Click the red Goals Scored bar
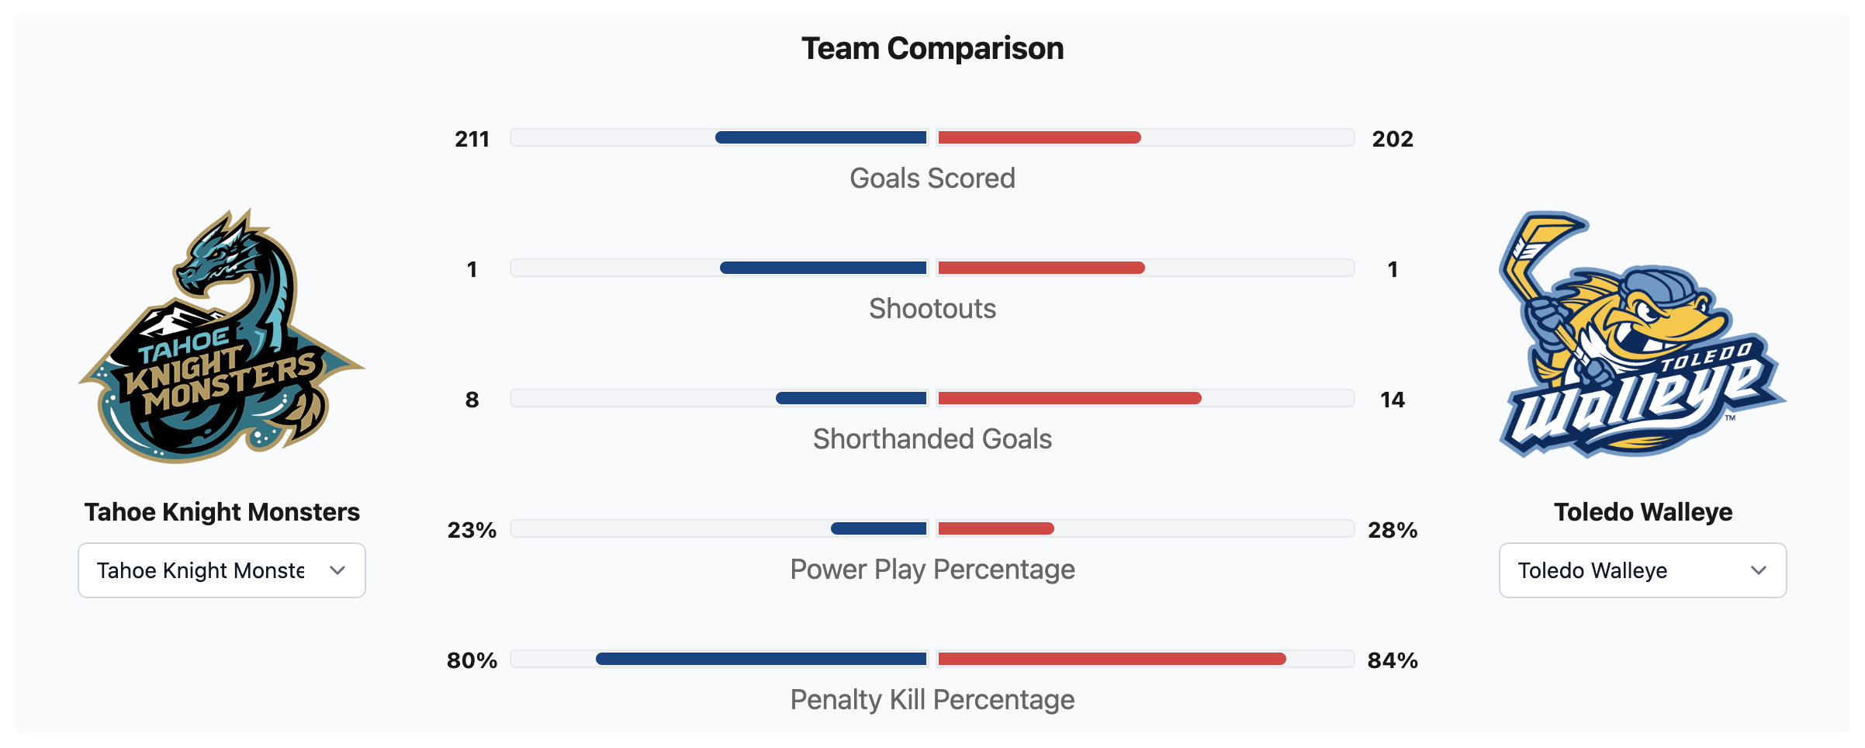This screenshot has width=1865, height=748. (x=1040, y=137)
